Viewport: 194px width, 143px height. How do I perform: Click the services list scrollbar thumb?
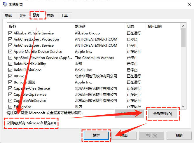pyautogui.click(x=183, y=37)
